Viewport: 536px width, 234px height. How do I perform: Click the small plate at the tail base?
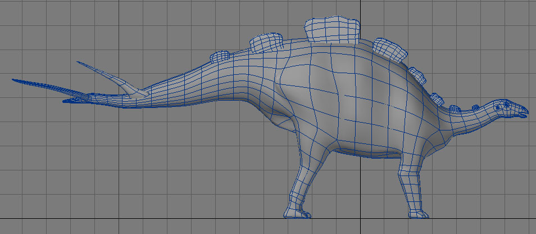(220, 56)
